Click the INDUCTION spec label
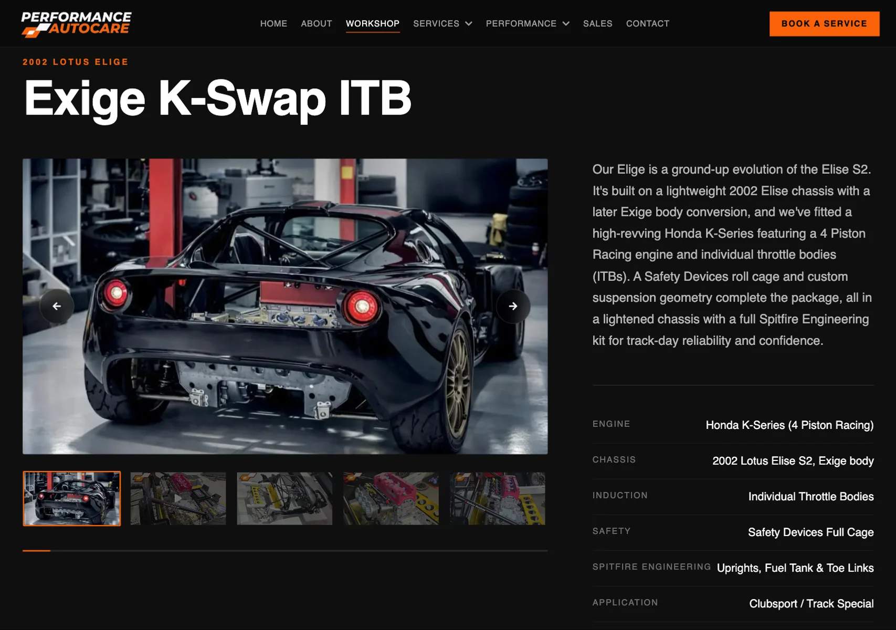The width and height of the screenshot is (896, 630). [x=620, y=496]
